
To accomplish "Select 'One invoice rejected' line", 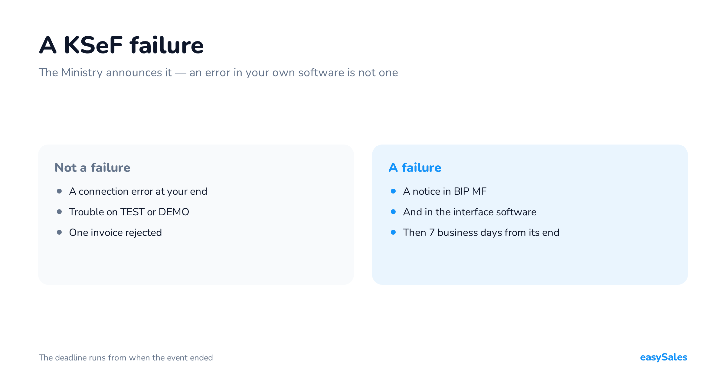I will 115,233.
